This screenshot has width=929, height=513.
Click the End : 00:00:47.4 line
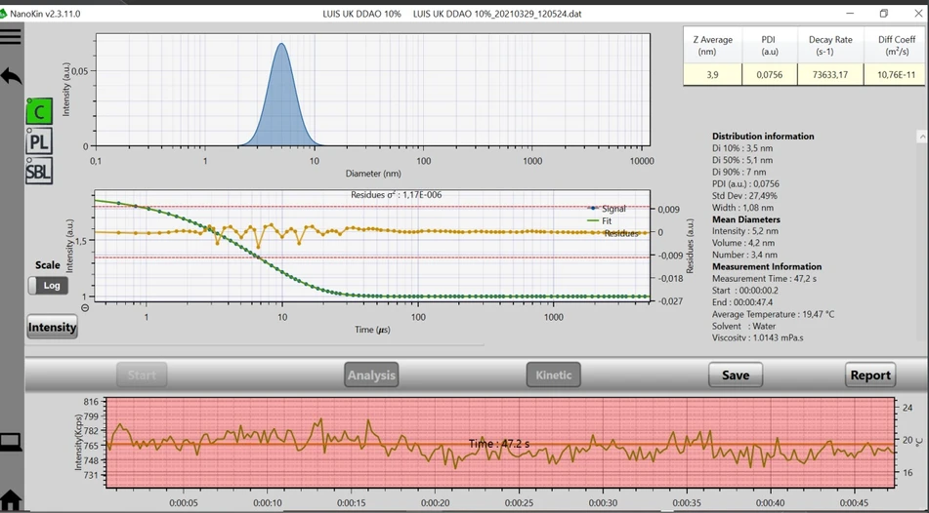743,302
